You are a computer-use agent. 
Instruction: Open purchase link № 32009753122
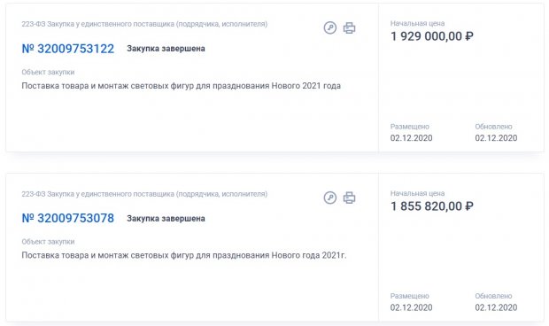[x=68, y=49]
